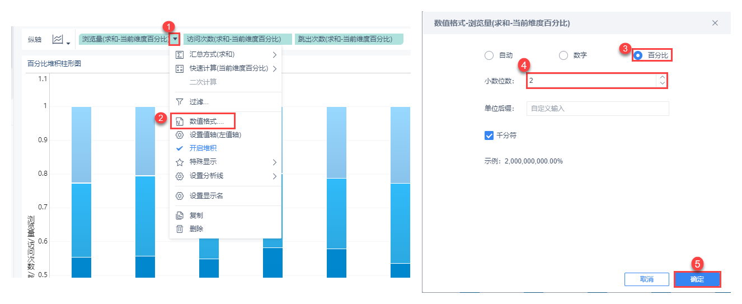Increase 小数位数 with the up stepper arrow

click(663, 77)
